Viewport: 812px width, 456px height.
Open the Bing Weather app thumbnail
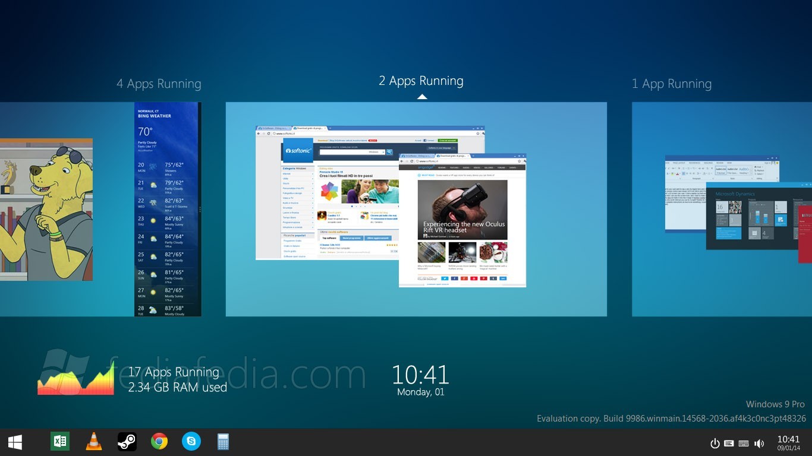(168, 209)
